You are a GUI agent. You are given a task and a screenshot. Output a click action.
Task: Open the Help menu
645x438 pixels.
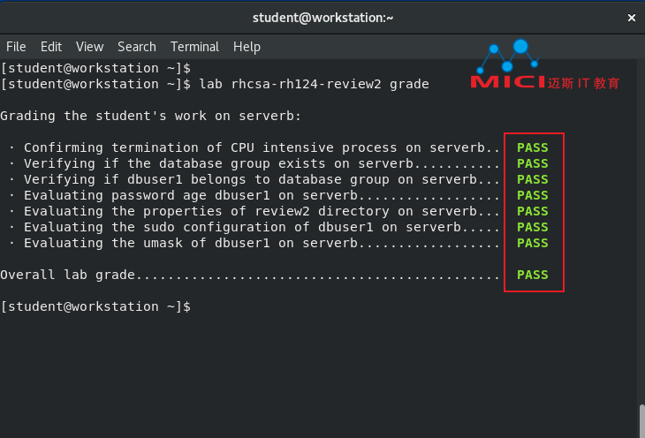pos(247,47)
